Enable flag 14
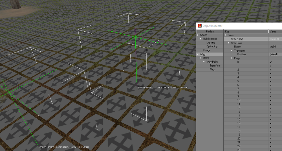282x151 pixels. point(271,116)
